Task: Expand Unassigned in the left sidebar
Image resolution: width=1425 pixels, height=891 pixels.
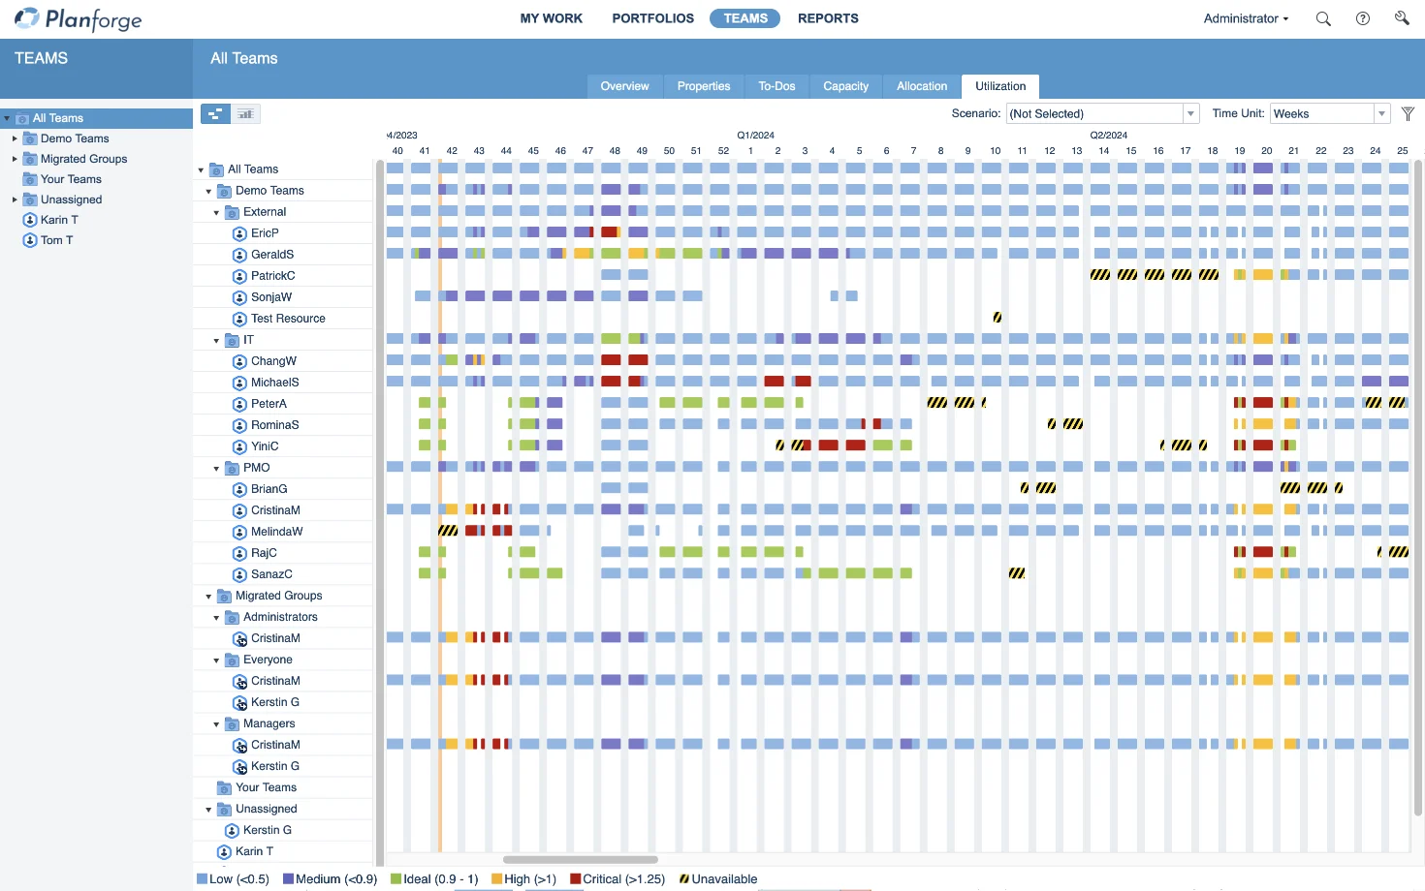Action: click(x=14, y=200)
